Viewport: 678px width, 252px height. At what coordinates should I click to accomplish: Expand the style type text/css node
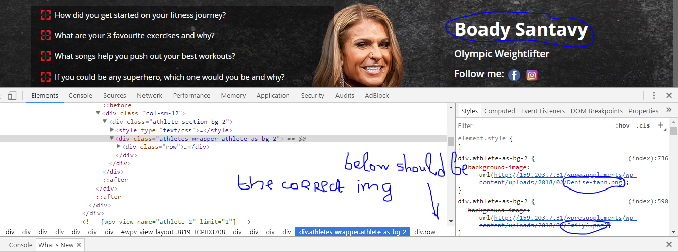pyautogui.click(x=112, y=130)
